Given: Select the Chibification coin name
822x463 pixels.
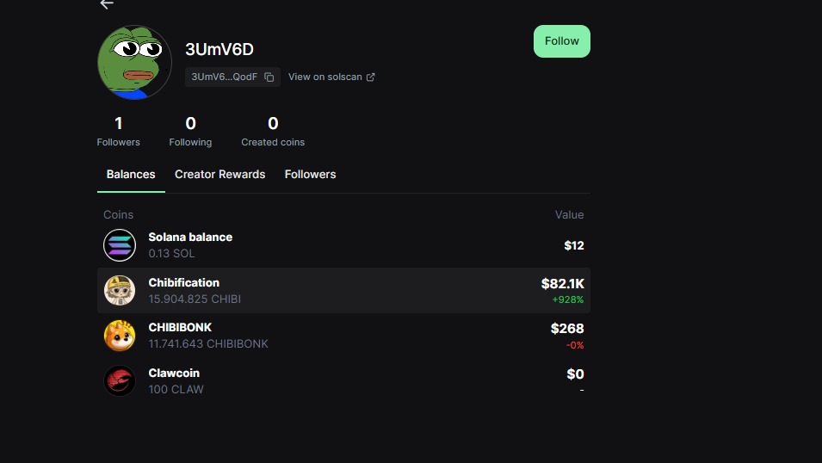Looking at the screenshot, I should pos(184,282).
